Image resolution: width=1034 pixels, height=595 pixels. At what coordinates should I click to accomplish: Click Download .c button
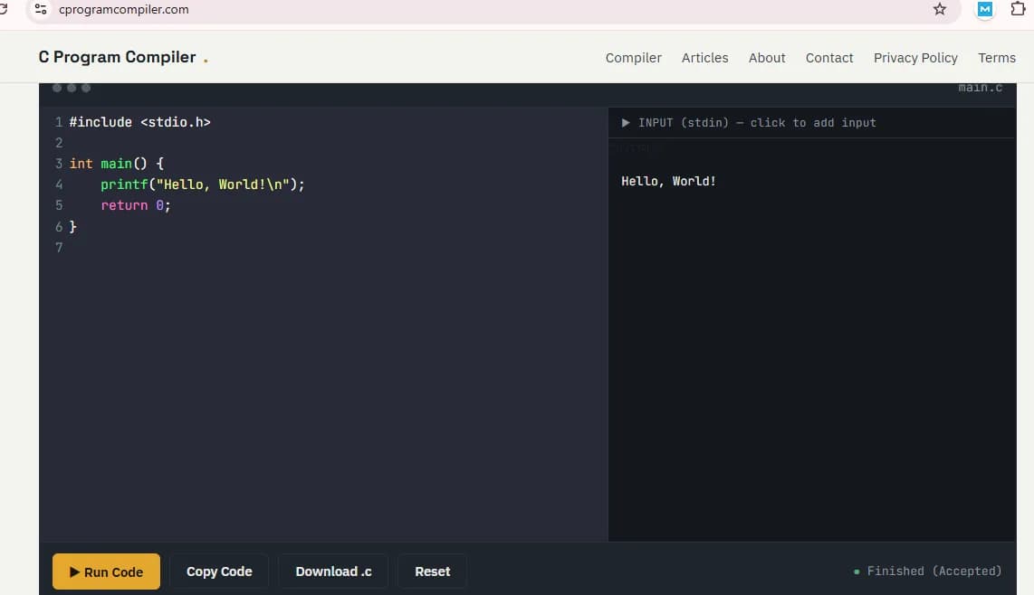tap(333, 571)
